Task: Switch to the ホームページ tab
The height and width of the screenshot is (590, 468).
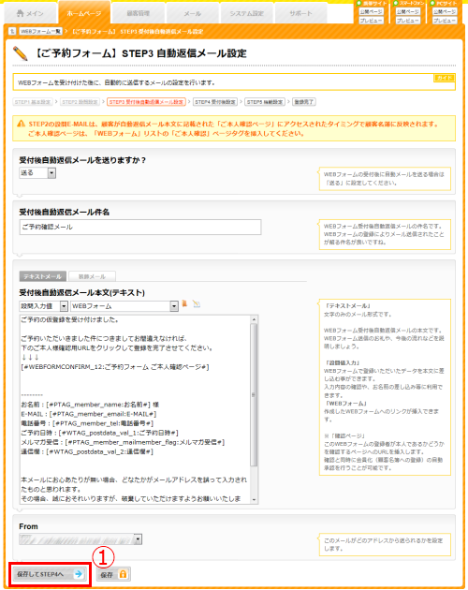Action: [x=84, y=13]
